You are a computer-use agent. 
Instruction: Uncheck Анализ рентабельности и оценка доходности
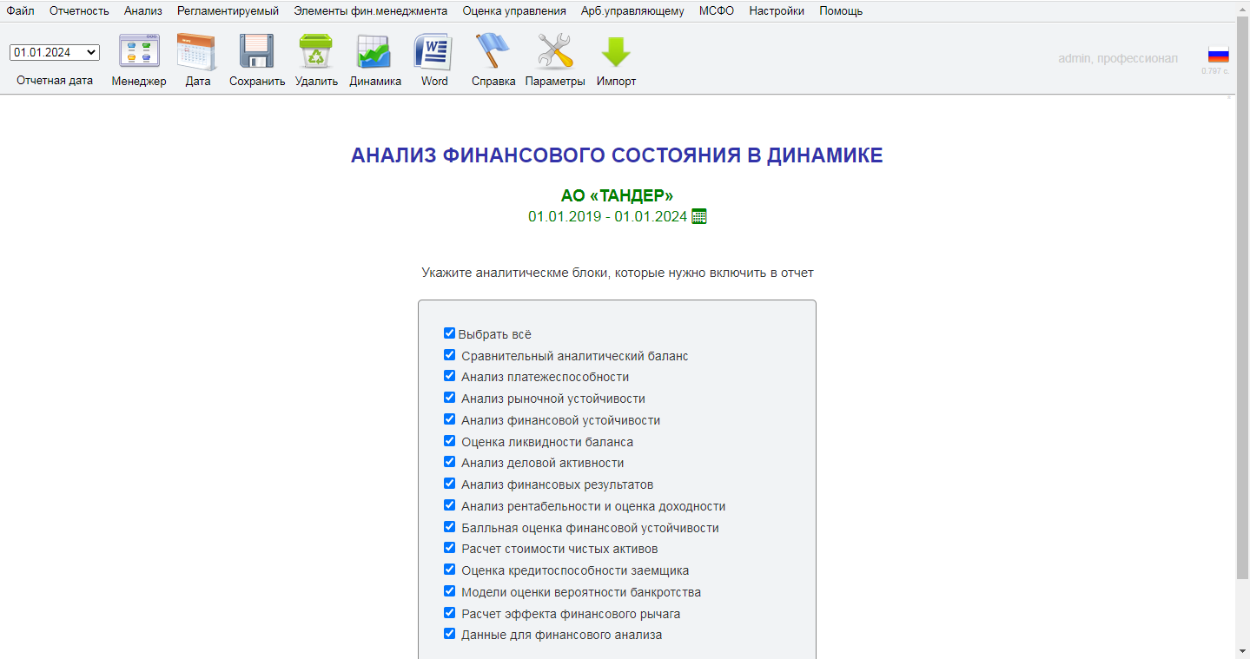click(x=449, y=505)
